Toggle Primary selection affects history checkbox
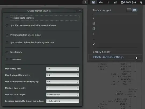Screen dimensions: 145x109 click(7, 35)
